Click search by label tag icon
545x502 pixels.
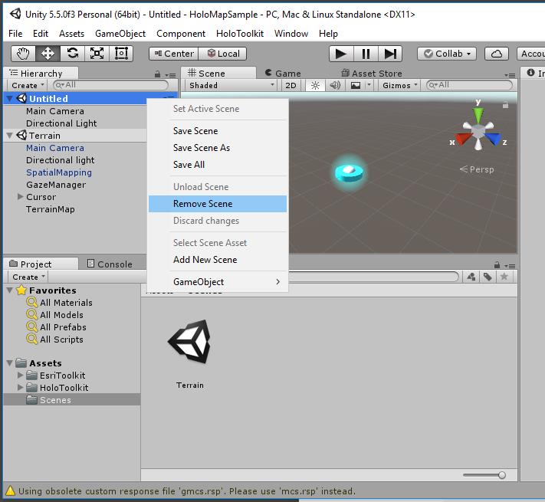point(488,277)
